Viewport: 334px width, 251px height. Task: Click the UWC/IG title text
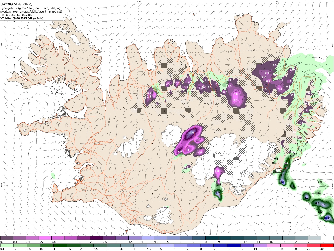pyautogui.click(x=6, y=4)
